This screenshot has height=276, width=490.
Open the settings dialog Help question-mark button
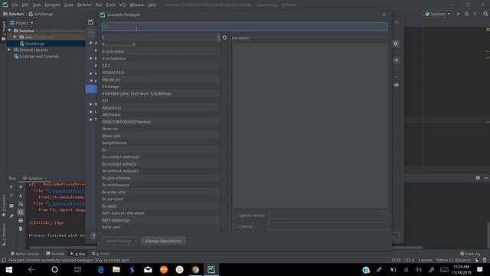pyautogui.click(x=93, y=236)
